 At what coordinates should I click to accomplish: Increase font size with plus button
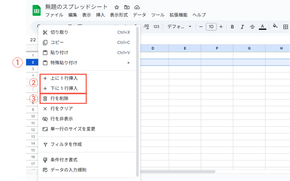click(221, 27)
